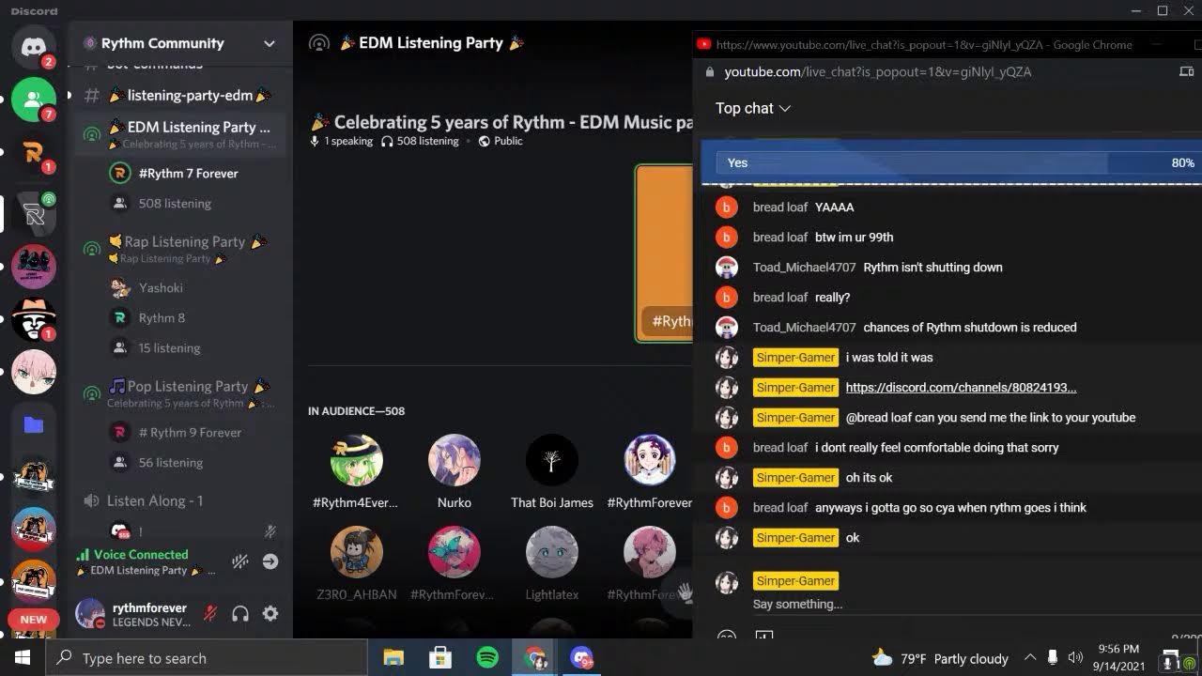Toggle noise suppression in voice panel
This screenshot has height=676, width=1202.
pyautogui.click(x=240, y=561)
